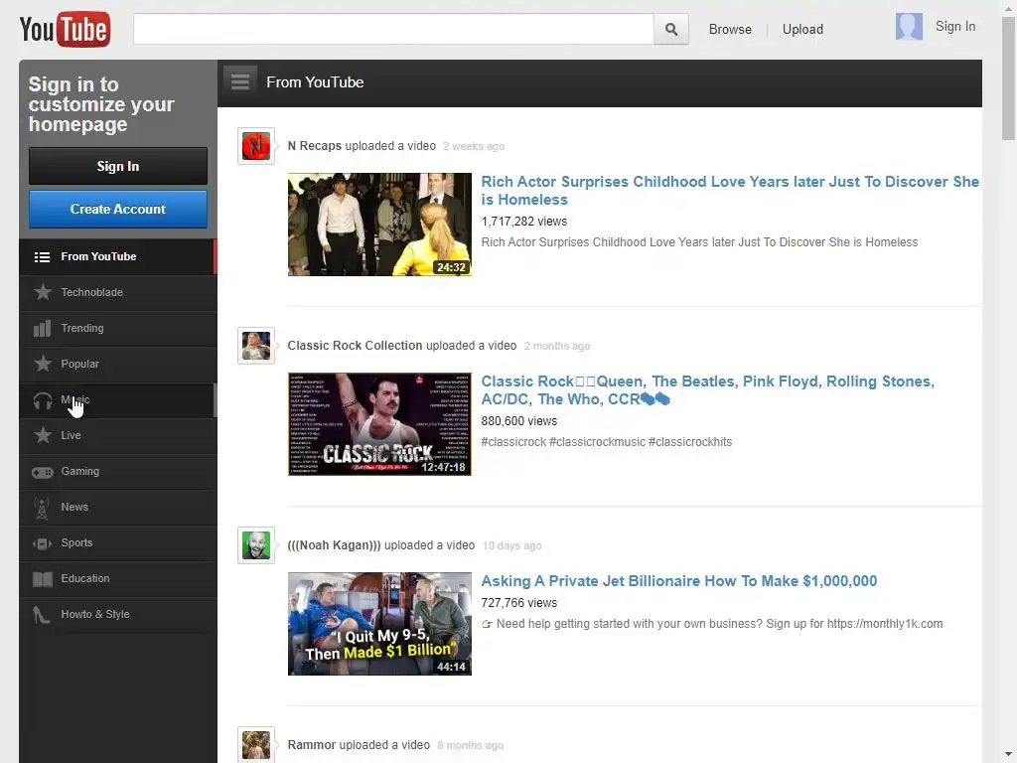Image resolution: width=1017 pixels, height=763 pixels.
Task: Click the Noah Kagan channel avatar
Action: (x=256, y=545)
